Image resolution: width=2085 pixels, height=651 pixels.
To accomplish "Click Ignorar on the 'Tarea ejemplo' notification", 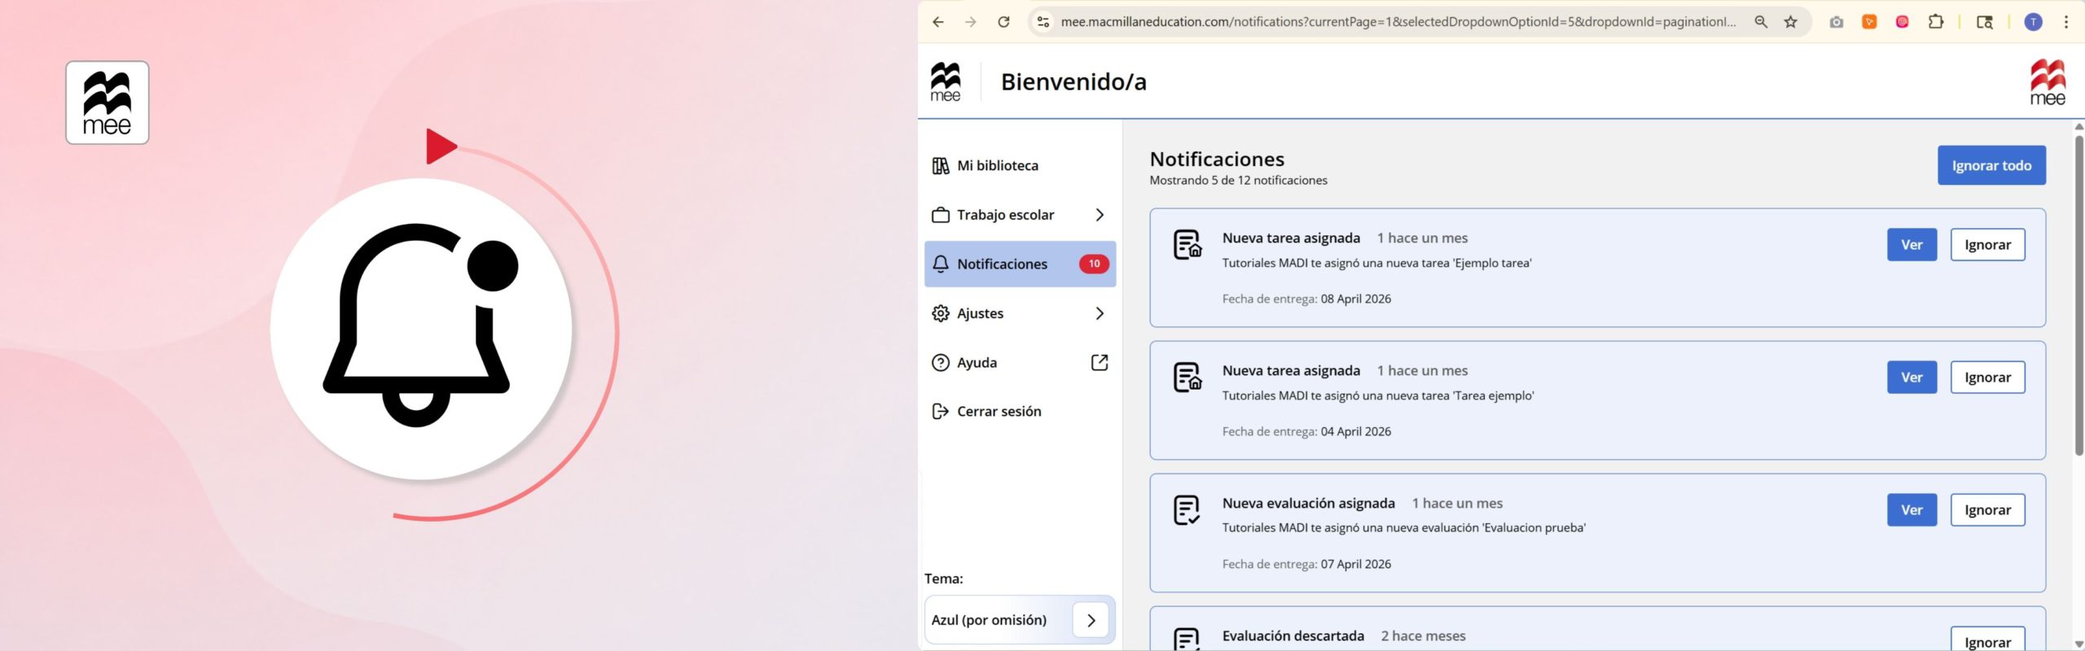I will [x=1987, y=378].
